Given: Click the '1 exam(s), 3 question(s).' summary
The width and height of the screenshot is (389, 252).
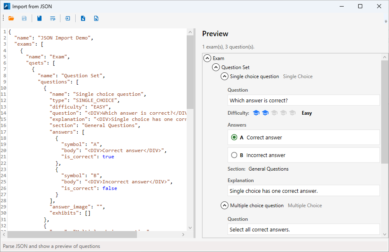Looking at the screenshot, I should [228, 46].
